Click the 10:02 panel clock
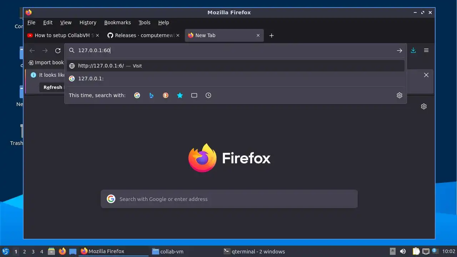 tap(449, 251)
